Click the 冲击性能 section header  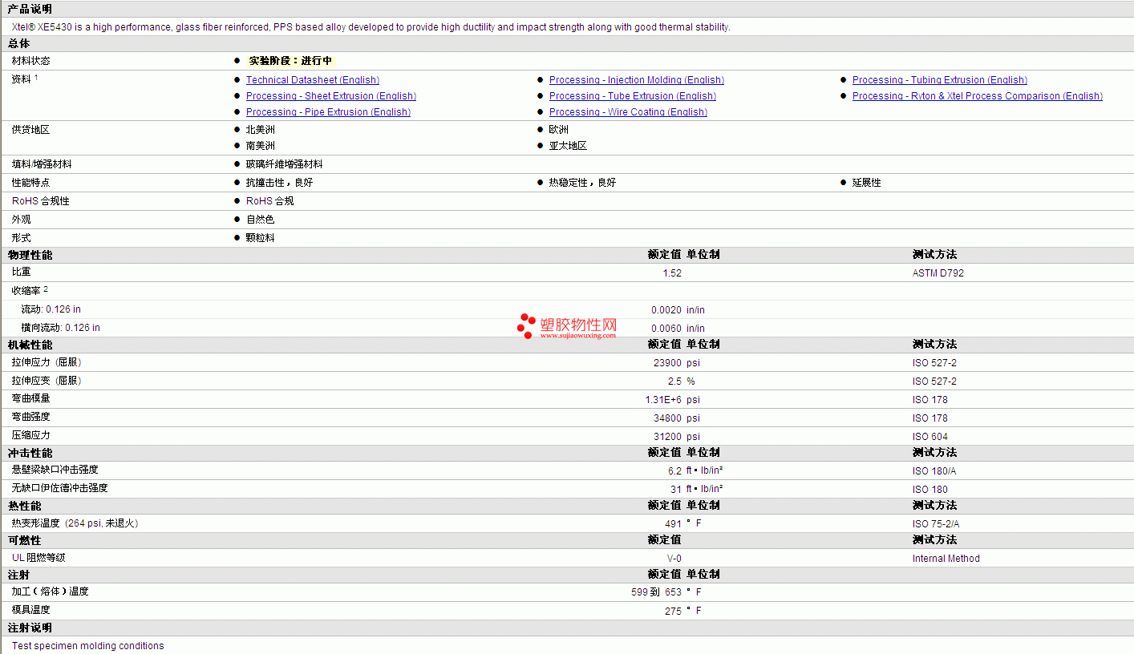pos(30,453)
